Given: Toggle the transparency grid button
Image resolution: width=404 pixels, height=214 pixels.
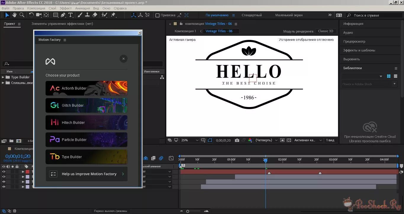Looking at the screenshot, I should point(289,140).
